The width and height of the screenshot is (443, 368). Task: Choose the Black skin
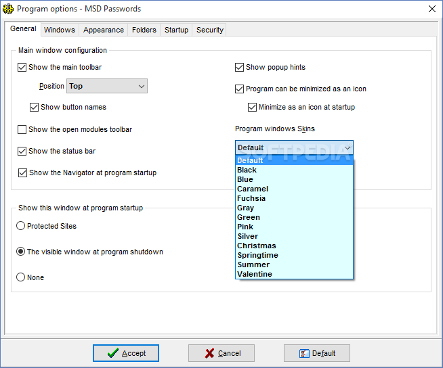click(x=294, y=170)
